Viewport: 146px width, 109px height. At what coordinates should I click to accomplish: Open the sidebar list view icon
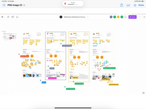(x=4, y=5)
